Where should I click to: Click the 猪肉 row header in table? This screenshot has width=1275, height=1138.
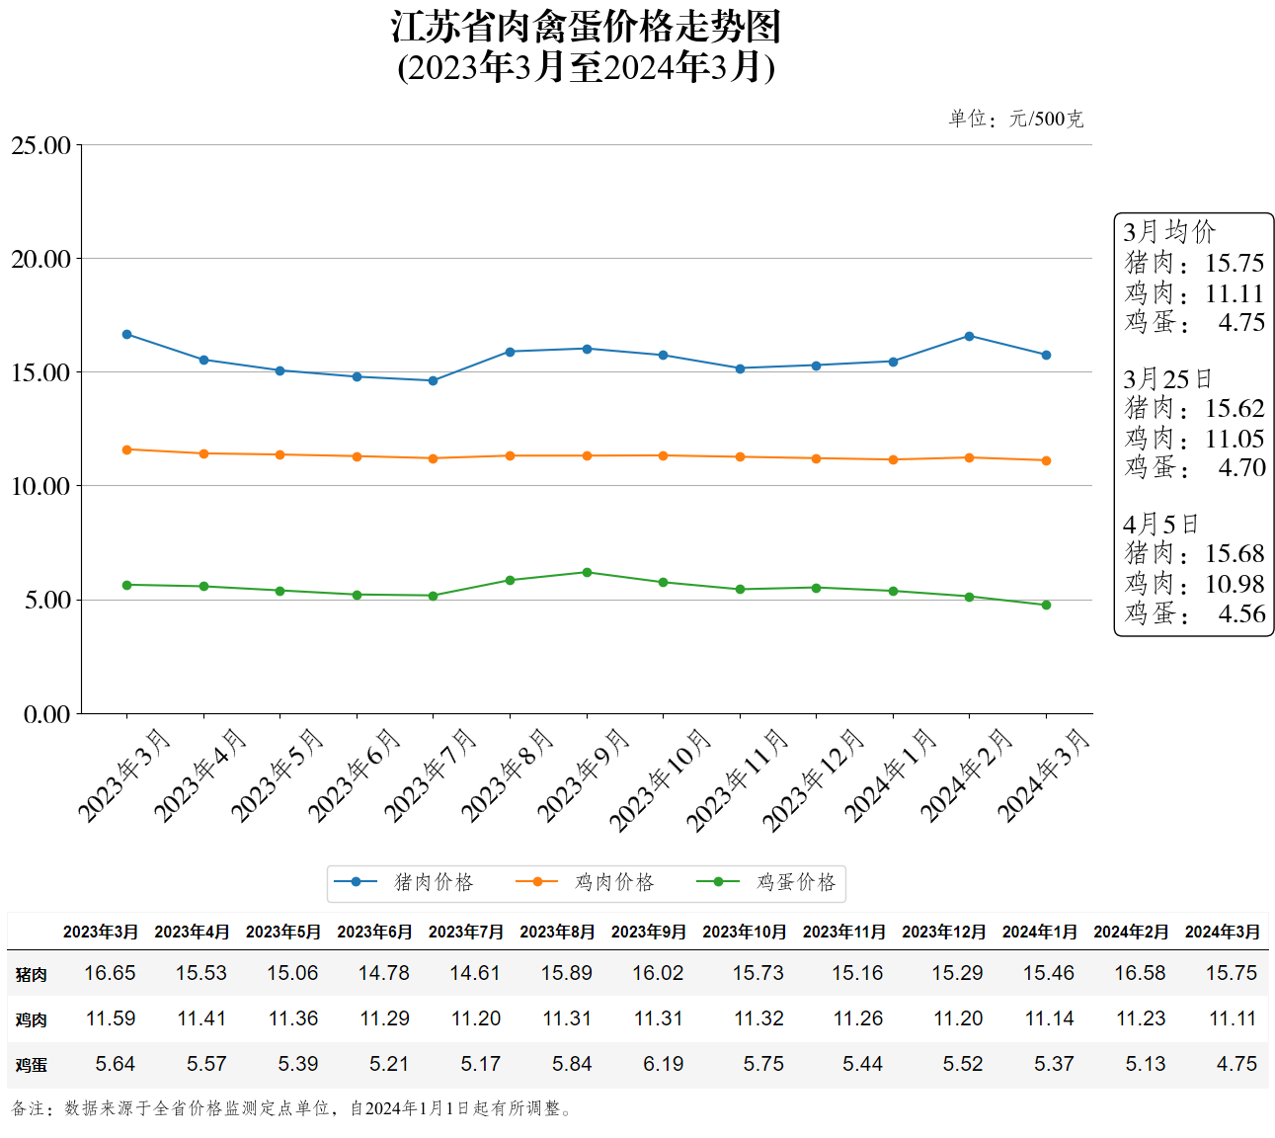(x=31, y=974)
